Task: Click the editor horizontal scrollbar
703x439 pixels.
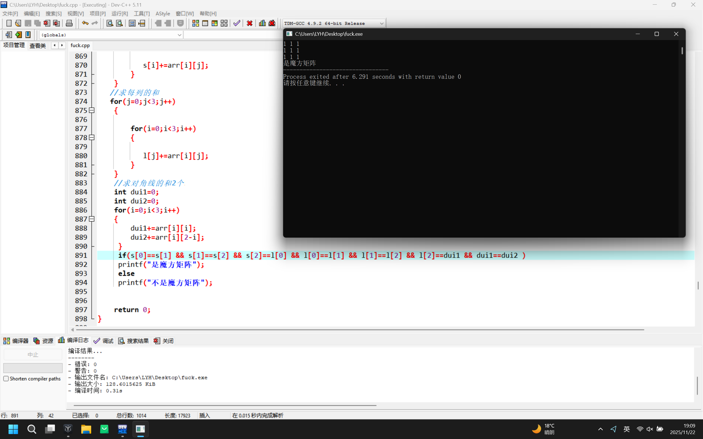Action: coord(360,330)
